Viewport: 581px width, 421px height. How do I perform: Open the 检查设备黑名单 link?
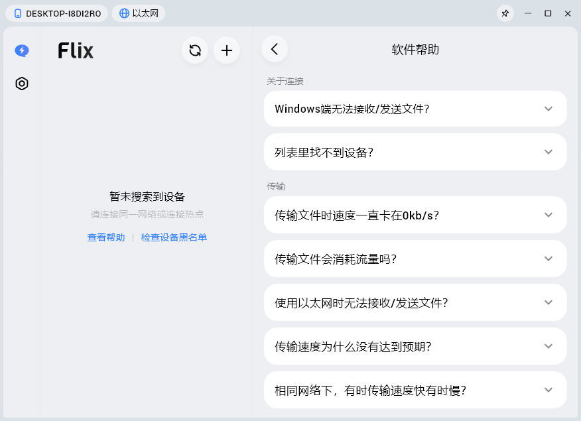click(174, 237)
